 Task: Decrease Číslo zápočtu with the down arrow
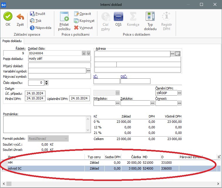tap(46, 84)
